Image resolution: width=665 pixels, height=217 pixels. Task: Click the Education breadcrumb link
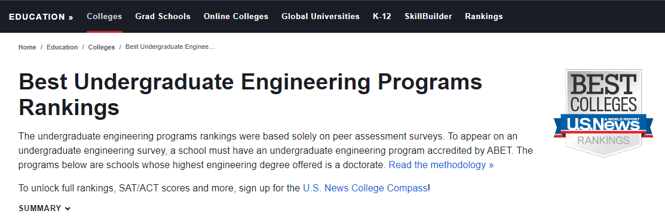click(x=62, y=47)
